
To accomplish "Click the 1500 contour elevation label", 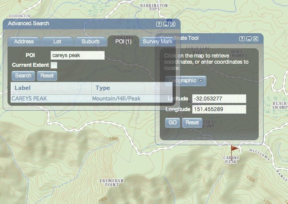I will (x=114, y=139).
